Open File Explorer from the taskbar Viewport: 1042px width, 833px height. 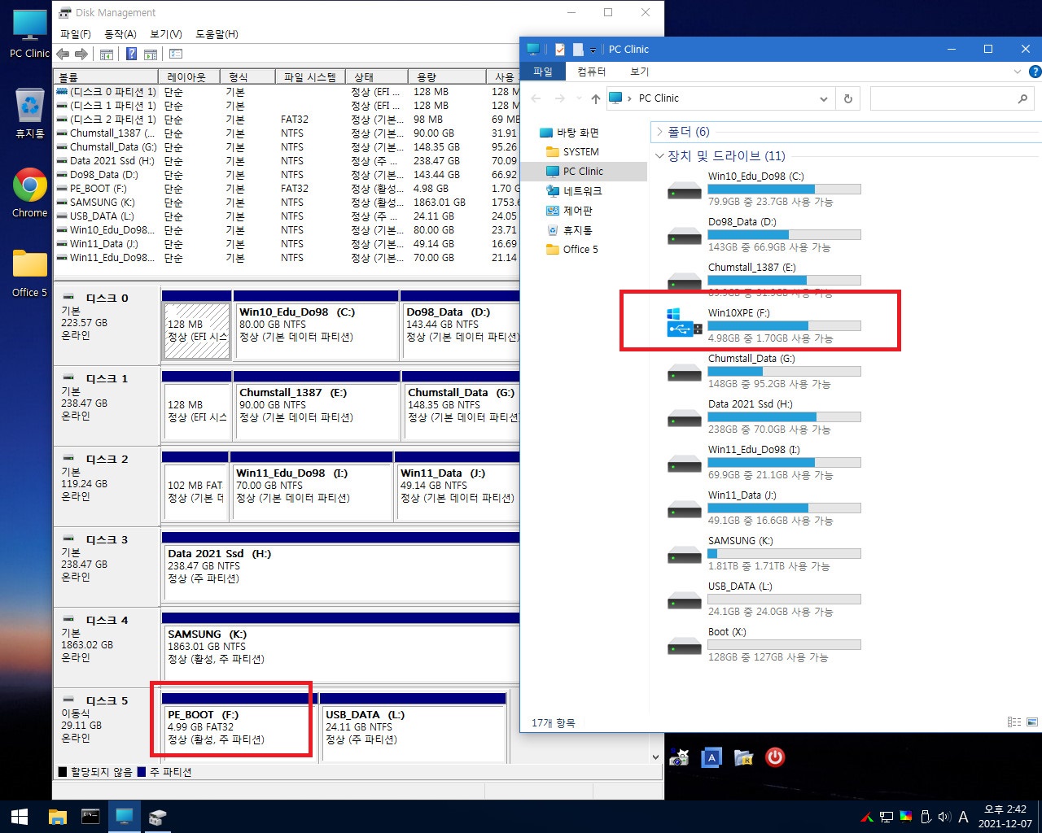tap(58, 817)
